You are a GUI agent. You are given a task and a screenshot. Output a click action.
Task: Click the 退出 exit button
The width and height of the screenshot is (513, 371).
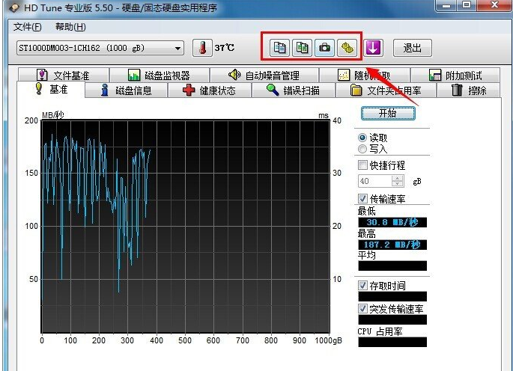(413, 48)
